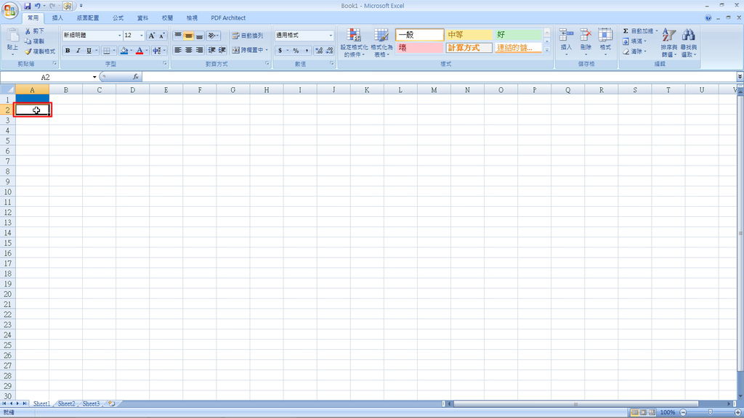Open the fill color dropdown arrow
This screenshot has width=744, height=418.
pyautogui.click(x=131, y=50)
